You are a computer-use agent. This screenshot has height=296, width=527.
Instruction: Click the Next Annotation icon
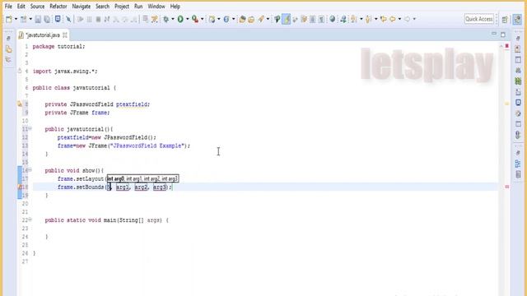click(354, 20)
